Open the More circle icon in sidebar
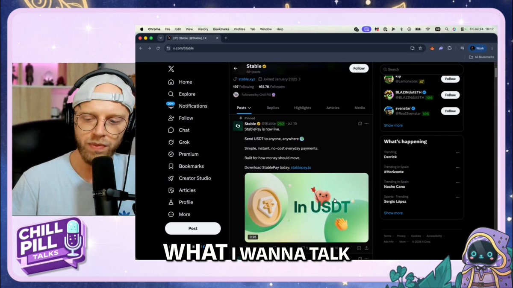The width and height of the screenshot is (513, 288). point(171,214)
